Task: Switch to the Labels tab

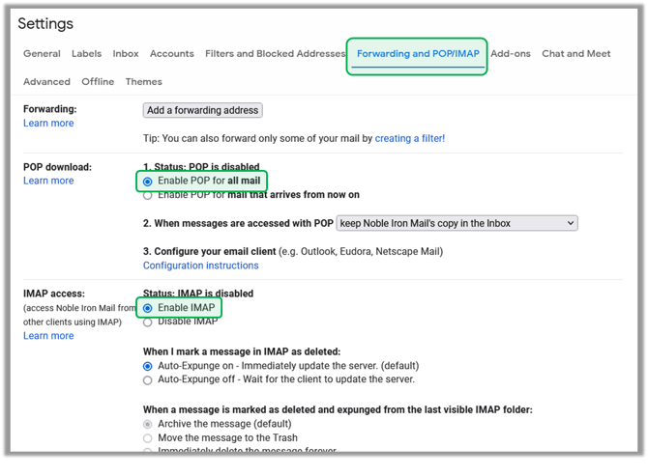Action: 86,54
